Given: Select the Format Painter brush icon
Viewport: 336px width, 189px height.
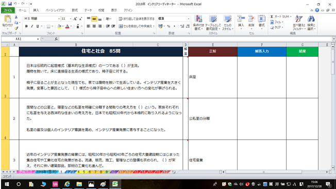Looking at the screenshot, I should [16, 28].
